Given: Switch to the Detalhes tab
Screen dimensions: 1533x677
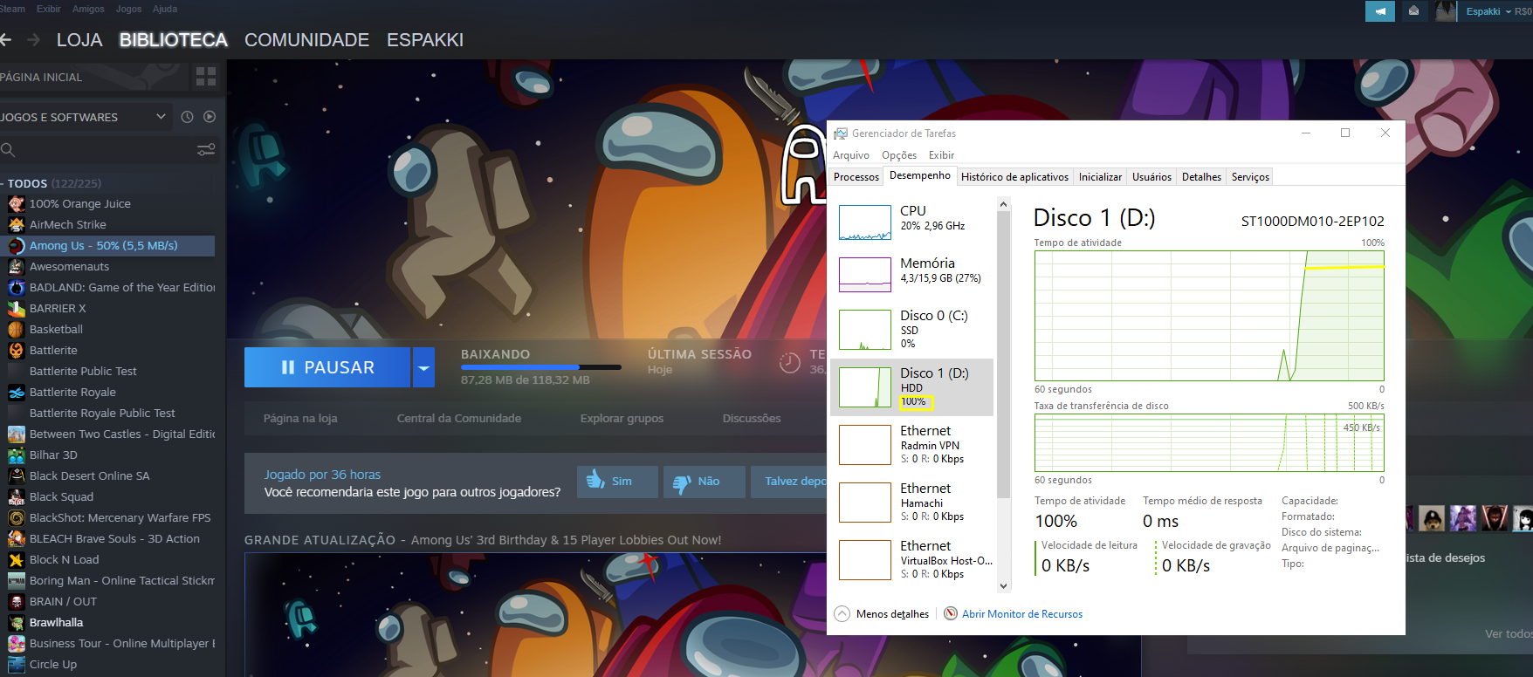Looking at the screenshot, I should (1201, 177).
